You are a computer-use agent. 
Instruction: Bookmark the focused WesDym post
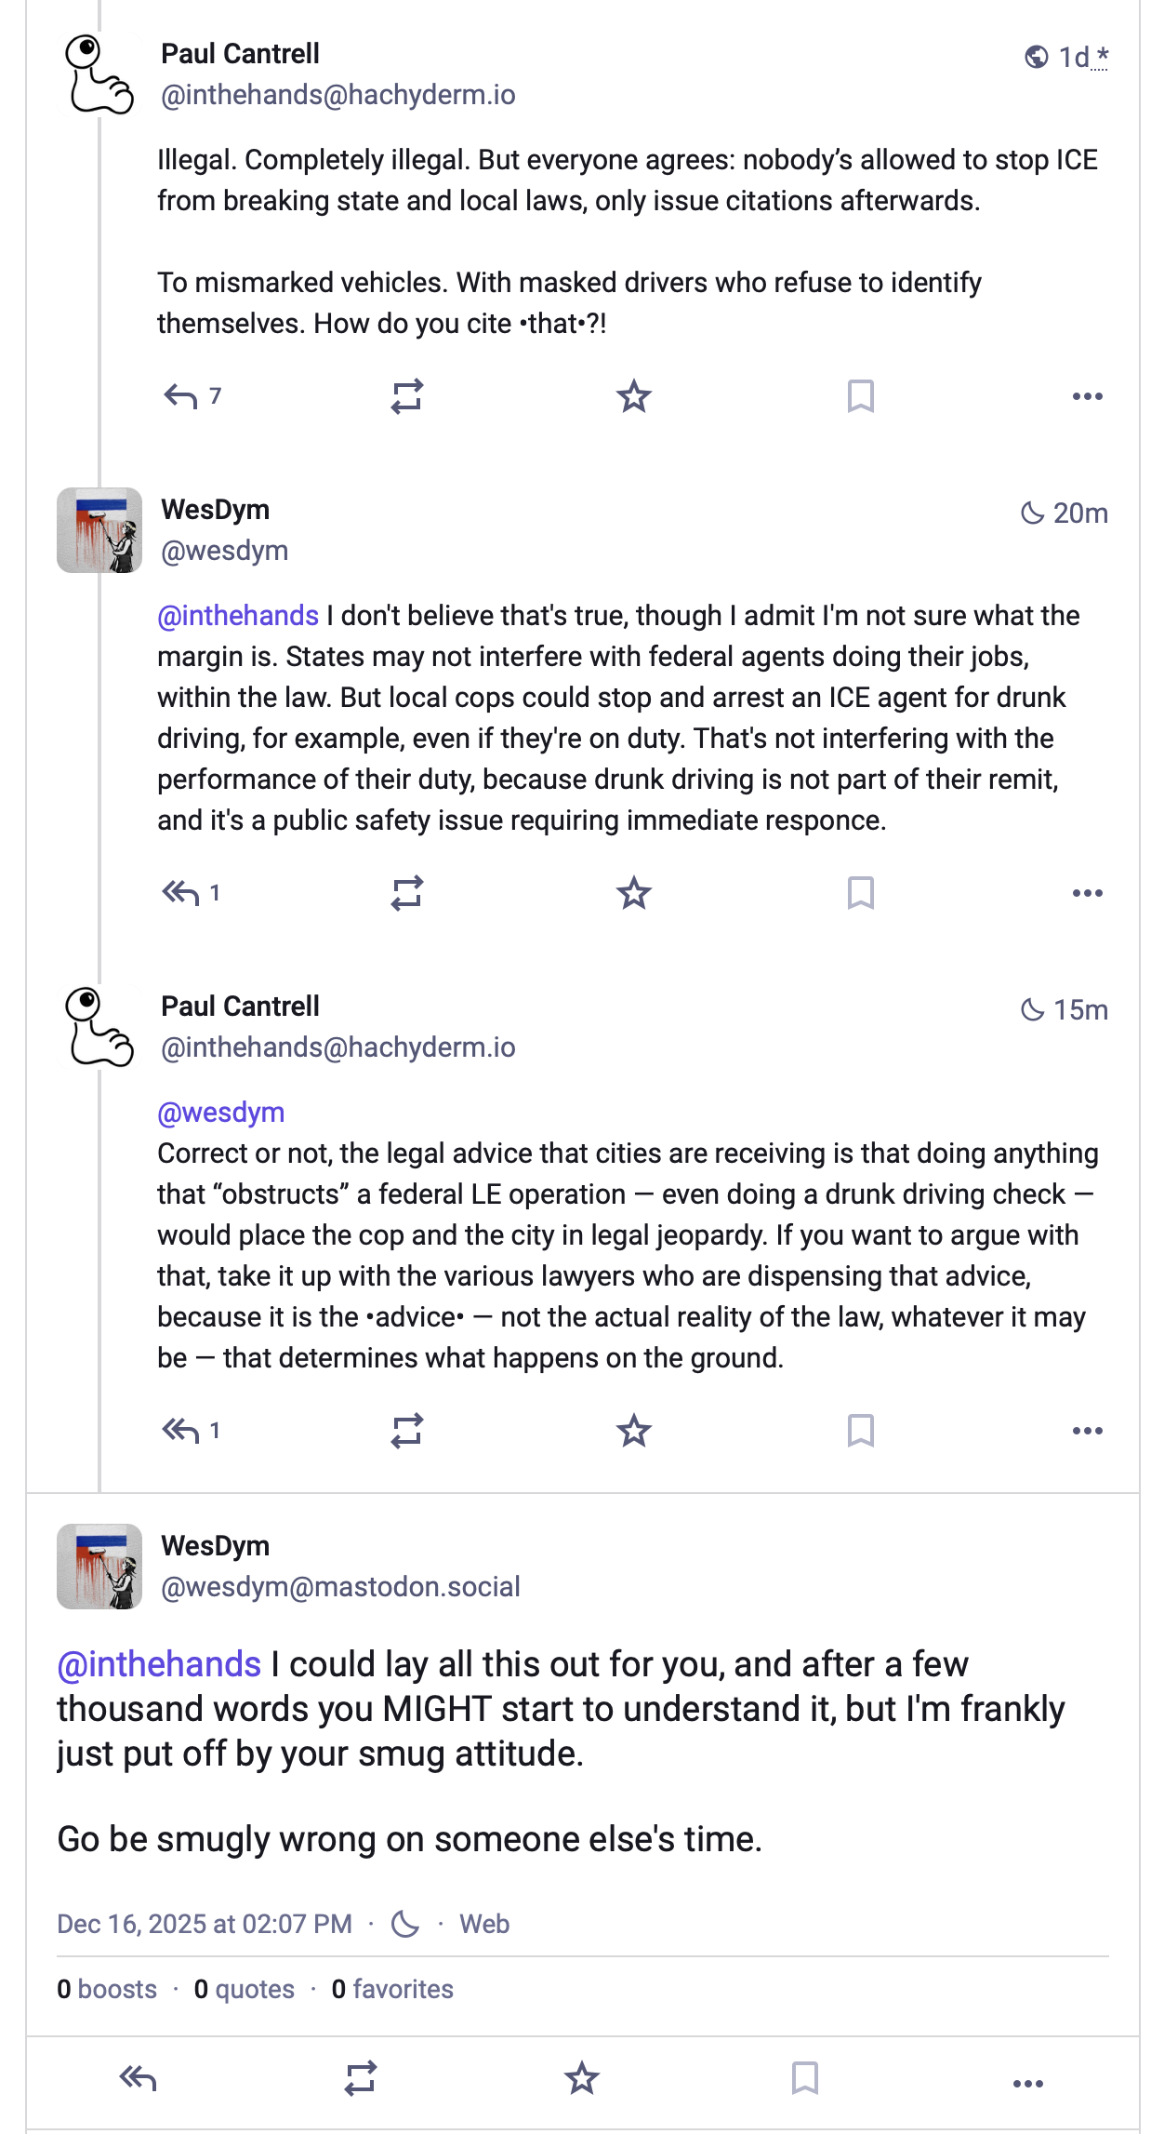click(x=805, y=2078)
